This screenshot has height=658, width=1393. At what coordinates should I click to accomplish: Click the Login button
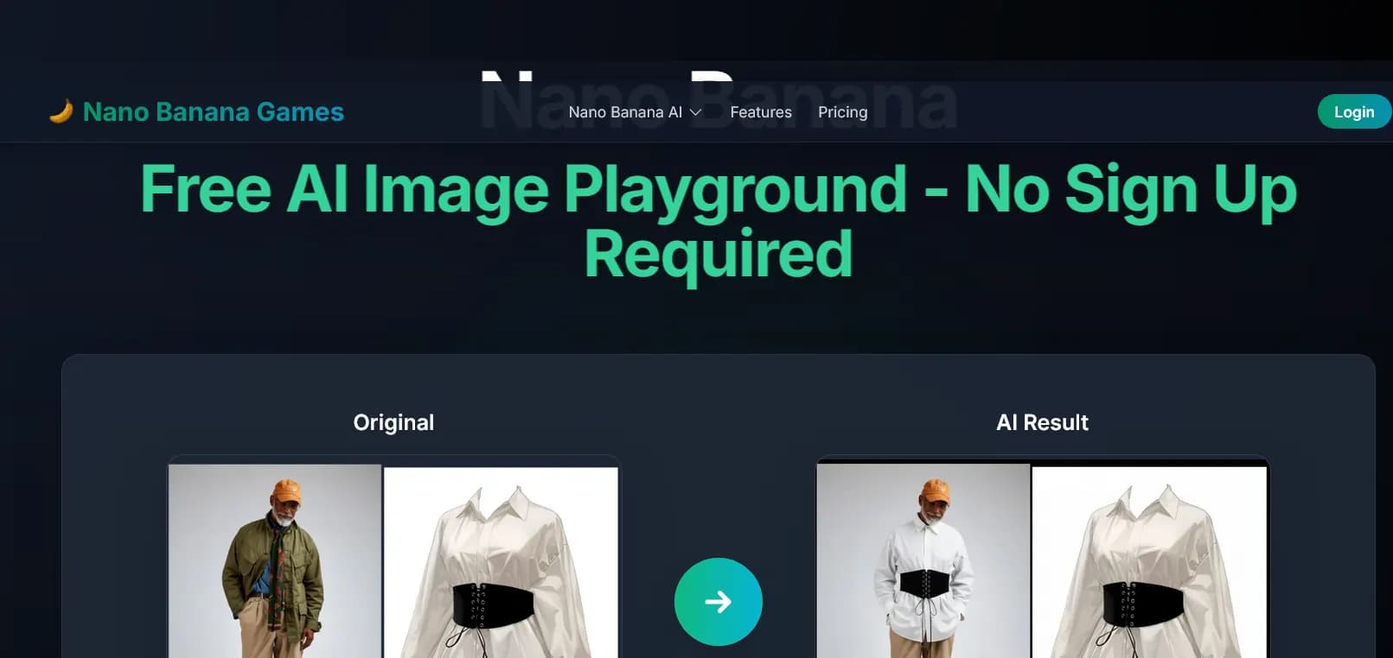click(x=1354, y=111)
